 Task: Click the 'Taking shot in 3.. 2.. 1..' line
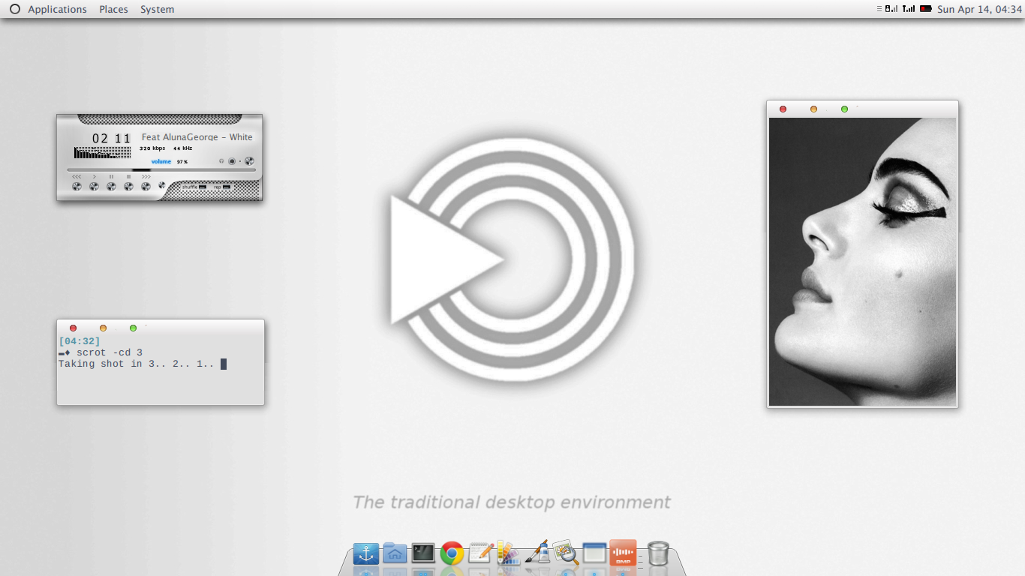[137, 364]
